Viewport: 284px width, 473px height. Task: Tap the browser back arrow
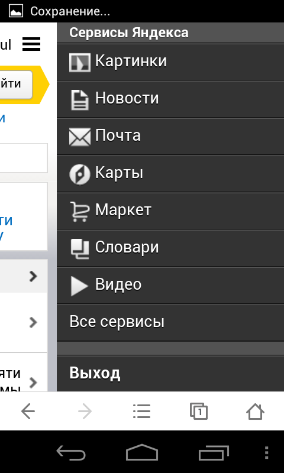click(28, 411)
